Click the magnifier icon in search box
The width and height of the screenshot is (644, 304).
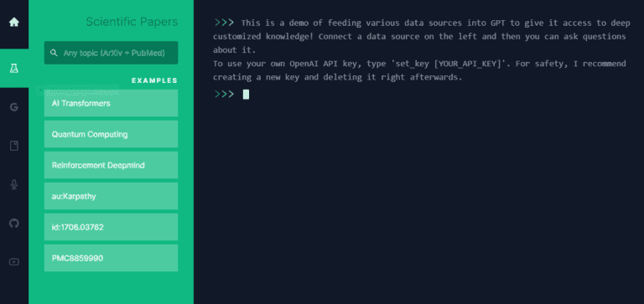pyautogui.click(x=54, y=53)
